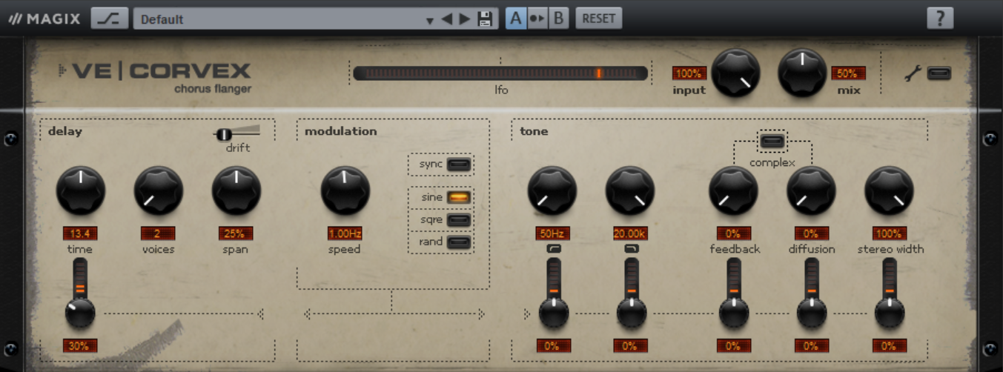Click the diffusion knob
The image size is (1003, 372).
point(811,190)
